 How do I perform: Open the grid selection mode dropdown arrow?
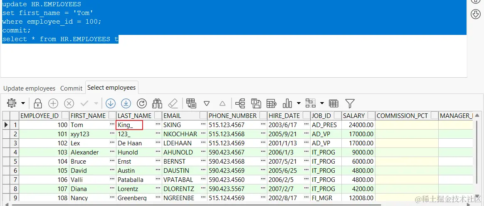click(x=23, y=103)
